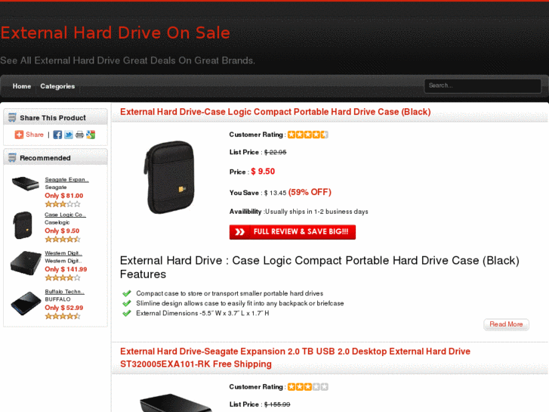Open the Buffalo Techn.. recommended link
The height and width of the screenshot is (412, 549).
(64, 292)
